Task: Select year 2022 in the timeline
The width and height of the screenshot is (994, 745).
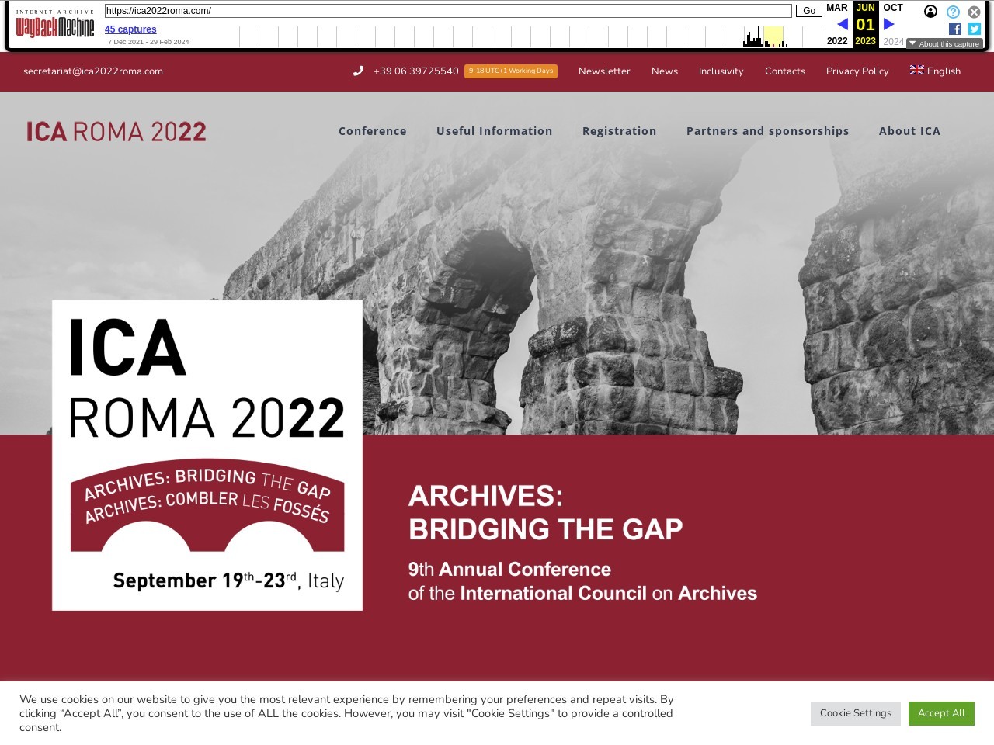Action: tap(837, 41)
